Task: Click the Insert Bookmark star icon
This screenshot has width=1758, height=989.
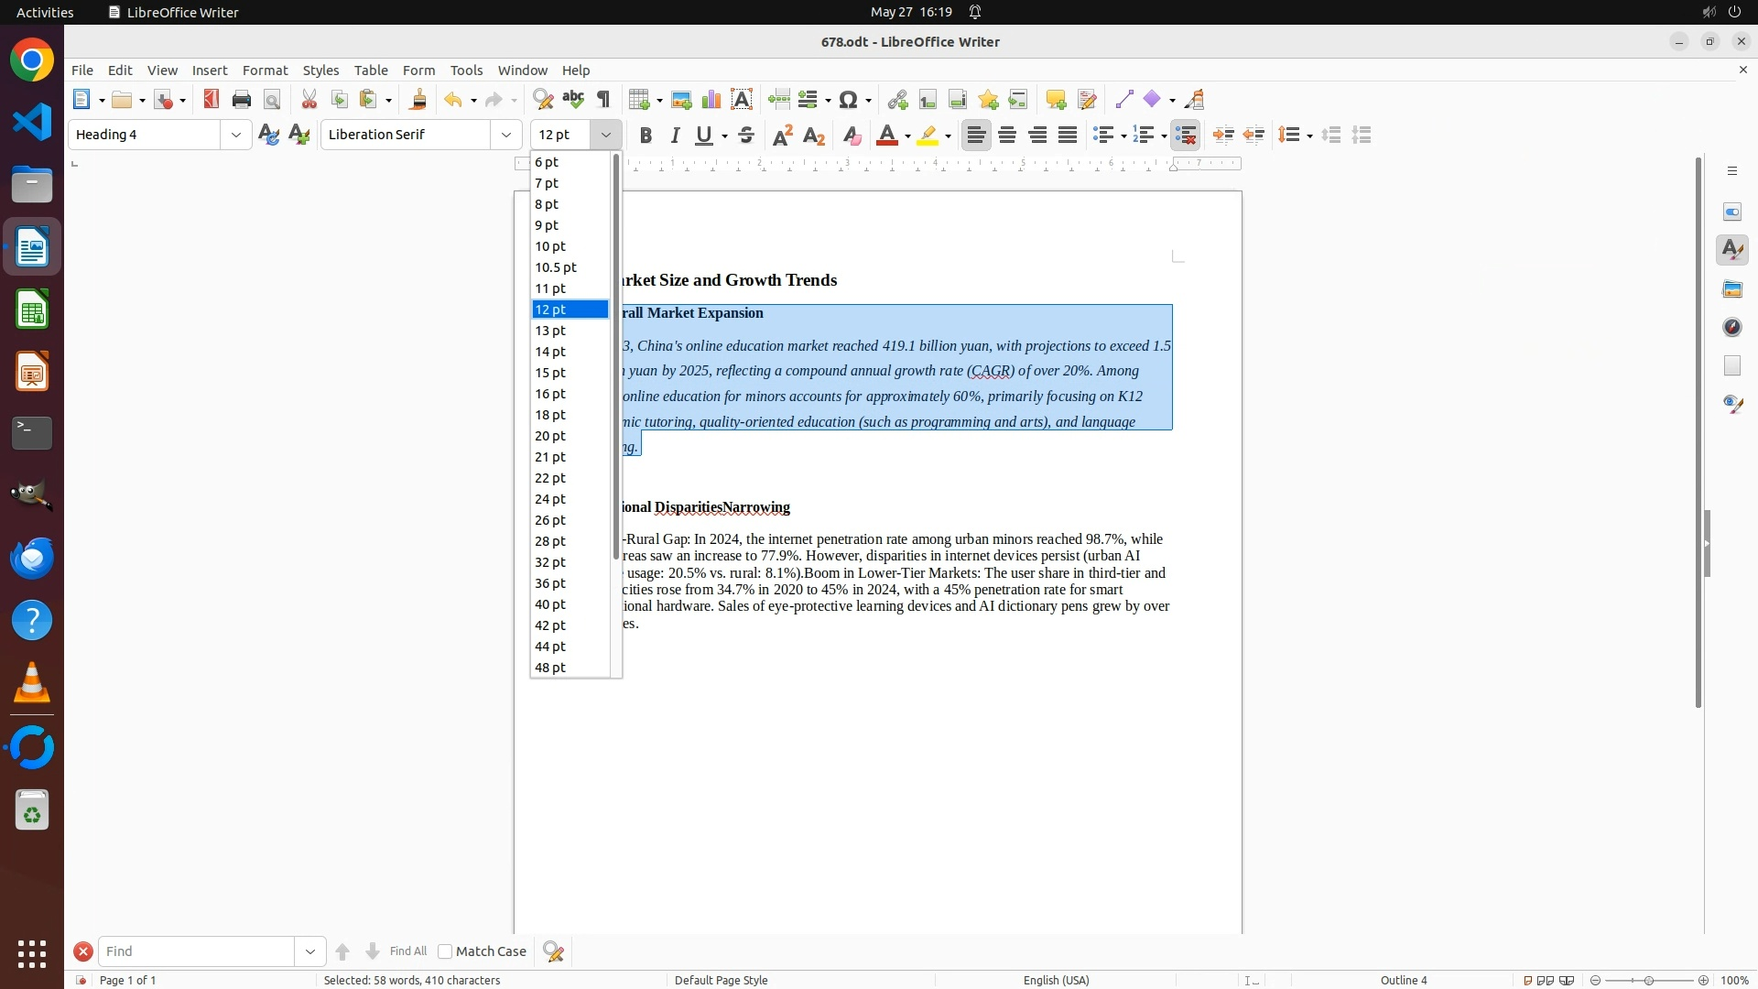Action: pos(988,100)
